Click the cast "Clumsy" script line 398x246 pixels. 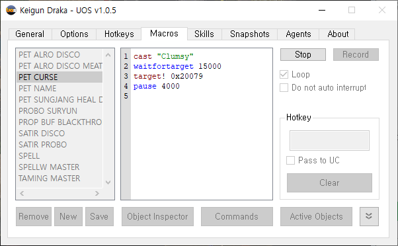(163, 56)
